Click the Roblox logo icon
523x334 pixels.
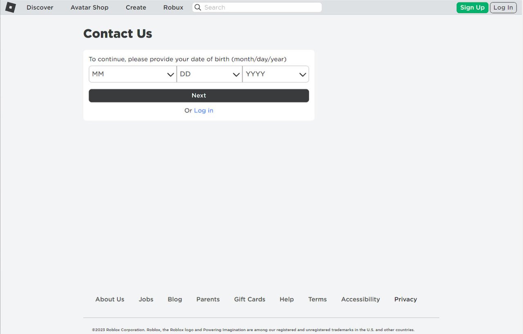tap(10, 7)
